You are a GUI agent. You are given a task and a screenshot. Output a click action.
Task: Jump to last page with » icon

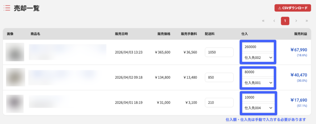pos(307,21)
